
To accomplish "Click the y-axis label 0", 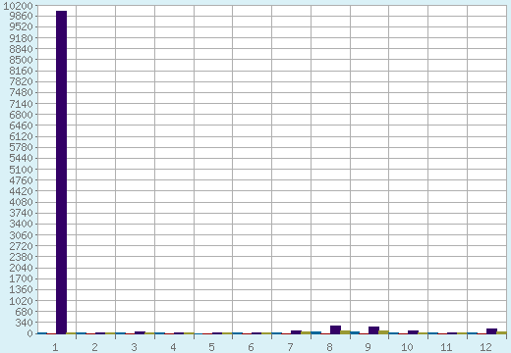I will pyautogui.click(x=30, y=333).
